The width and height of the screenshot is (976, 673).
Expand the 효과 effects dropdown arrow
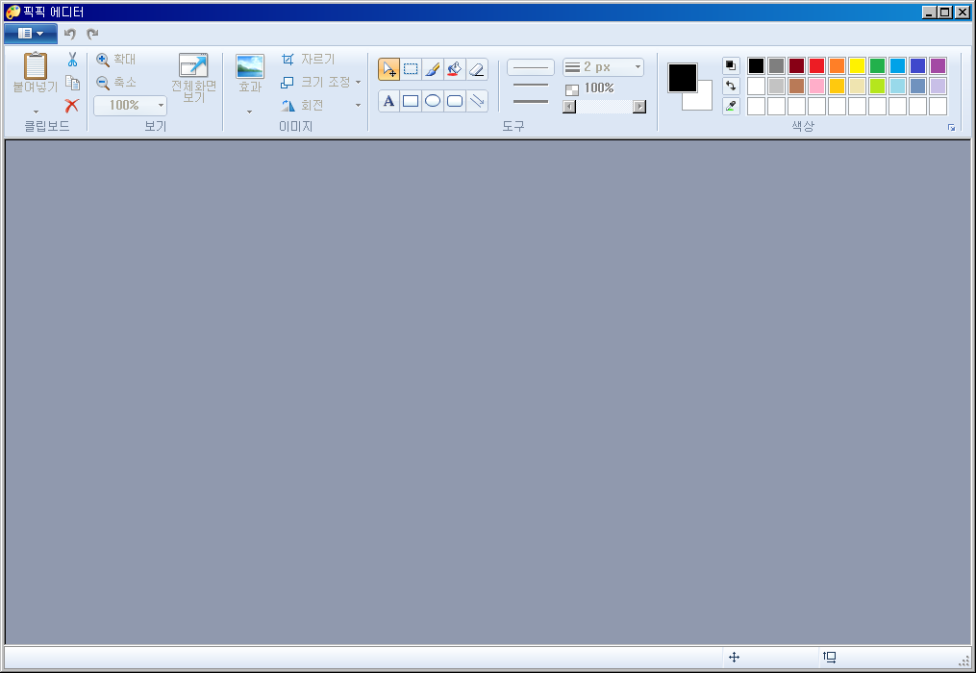click(x=250, y=112)
